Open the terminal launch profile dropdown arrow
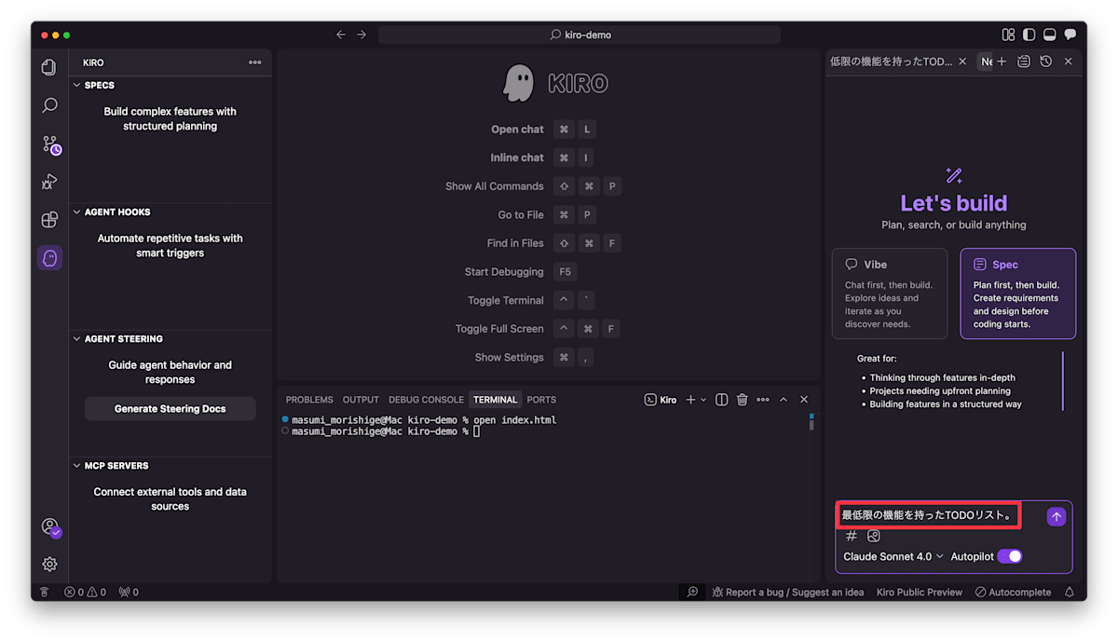 (x=704, y=400)
